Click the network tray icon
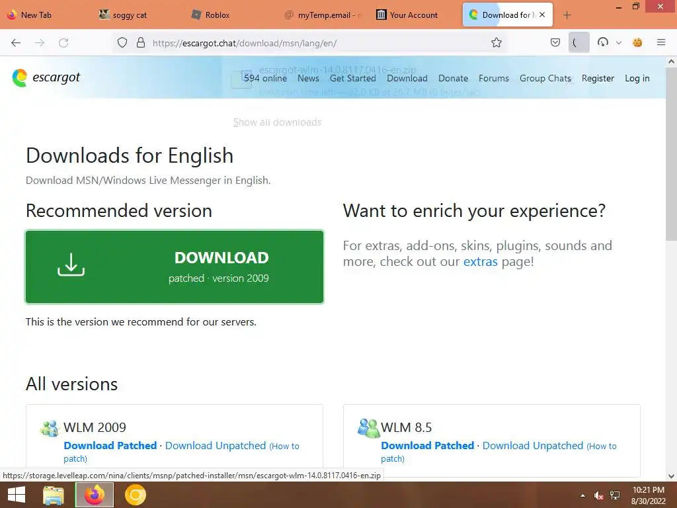Image resolution: width=677 pixels, height=508 pixels. pyautogui.click(x=615, y=495)
